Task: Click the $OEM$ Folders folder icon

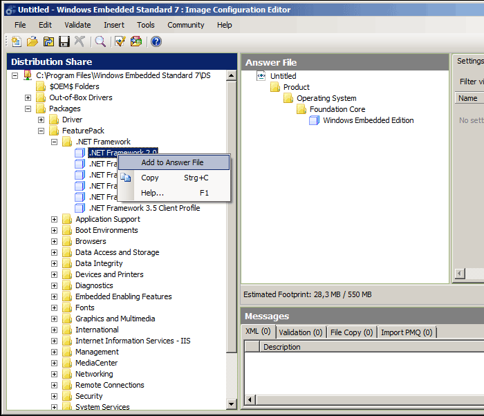Action: coord(41,86)
